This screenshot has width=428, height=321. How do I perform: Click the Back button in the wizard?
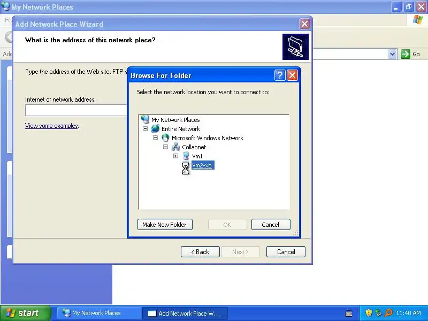pyautogui.click(x=200, y=251)
